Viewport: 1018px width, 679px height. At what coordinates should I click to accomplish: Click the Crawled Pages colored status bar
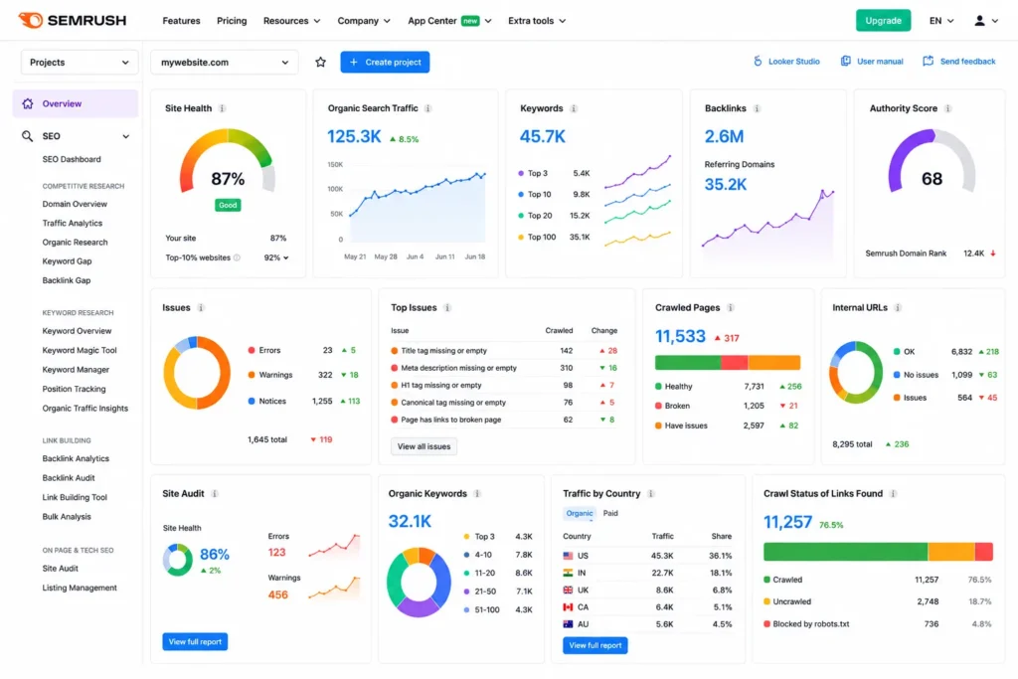pyautogui.click(x=727, y=362)
